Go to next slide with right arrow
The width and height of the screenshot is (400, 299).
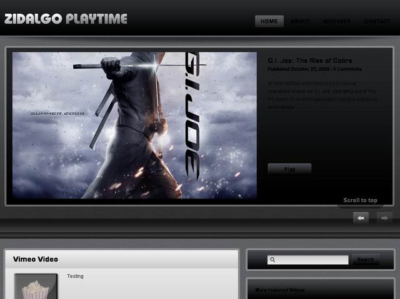(384, 218)
